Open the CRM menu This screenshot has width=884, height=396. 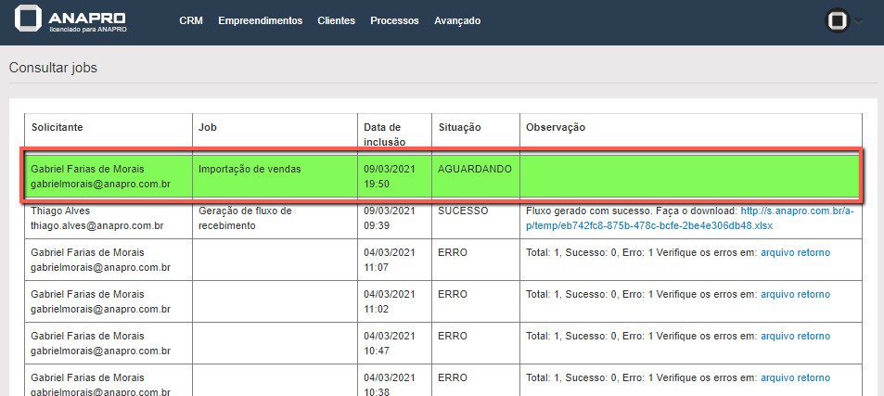191,20
